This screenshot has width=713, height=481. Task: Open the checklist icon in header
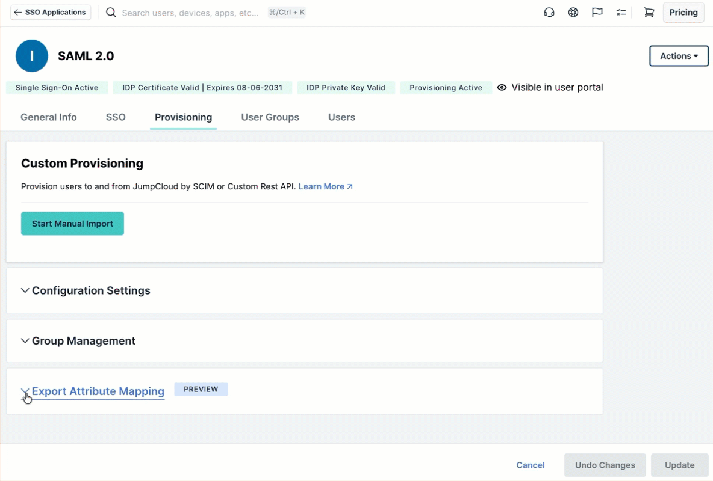point(621,12)
